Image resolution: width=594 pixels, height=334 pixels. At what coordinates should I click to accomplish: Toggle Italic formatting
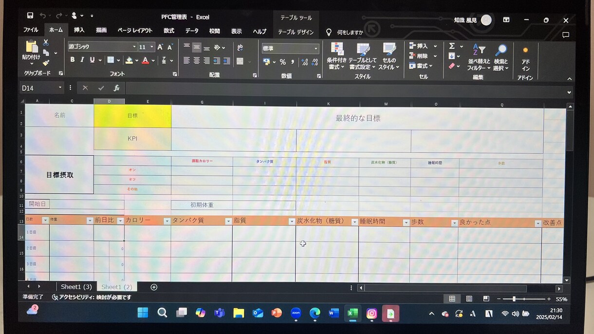(x=82, y=60)
